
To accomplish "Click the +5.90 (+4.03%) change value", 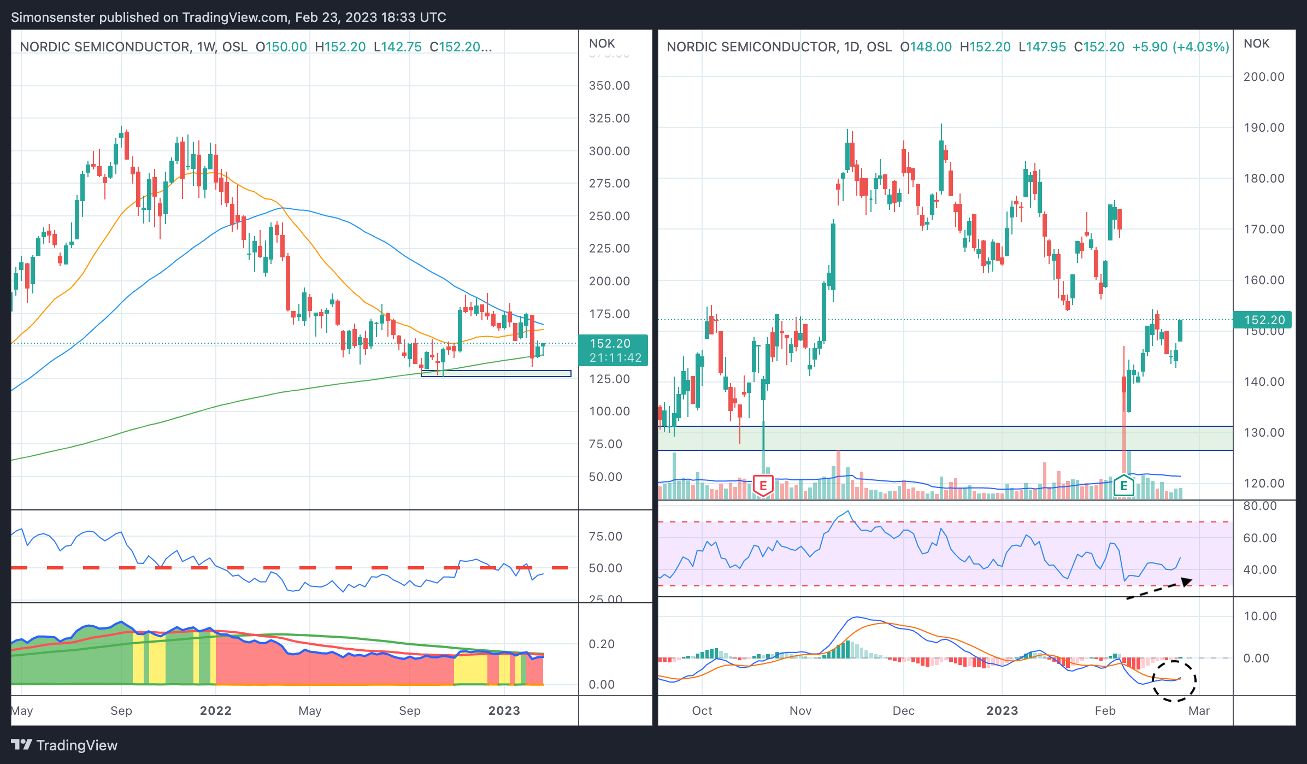I will click(1181, 47).
